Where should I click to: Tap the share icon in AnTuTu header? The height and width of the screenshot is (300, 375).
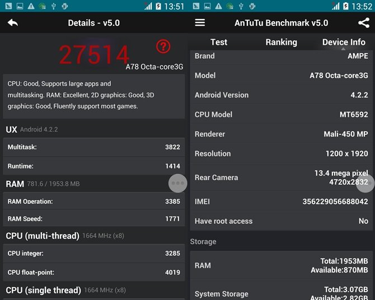[364, 23]
